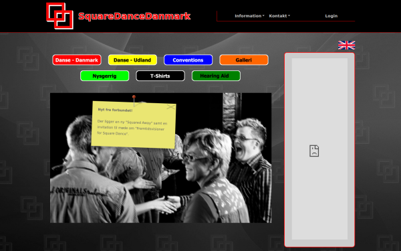Open the green Nysgerrig button
401x251 pixels.
point(105,76)
